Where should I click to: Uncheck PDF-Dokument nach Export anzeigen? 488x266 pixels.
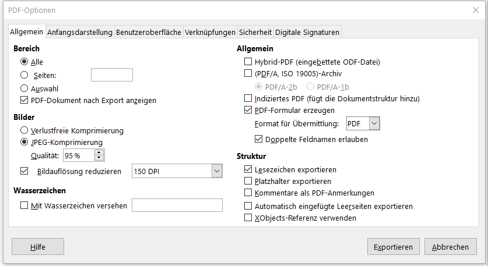point(24,100)
